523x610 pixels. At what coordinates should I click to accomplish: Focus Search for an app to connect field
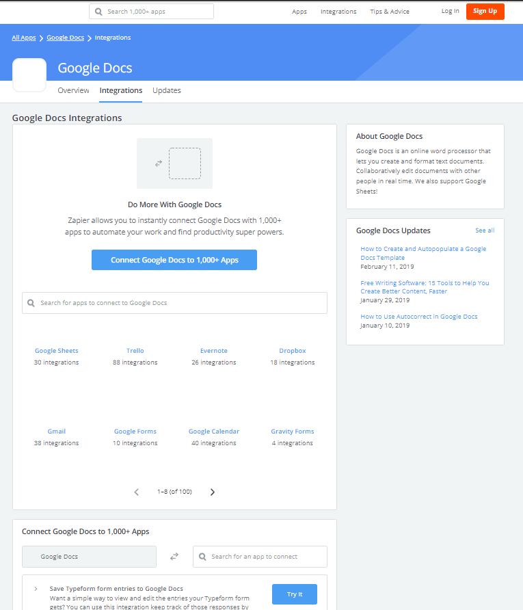pyautogui.click(x=260, y=557)
